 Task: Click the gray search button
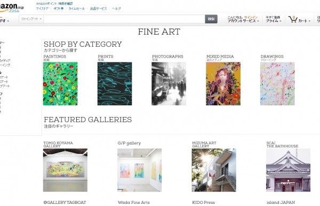pyautogui.click(x=211, y=19)
